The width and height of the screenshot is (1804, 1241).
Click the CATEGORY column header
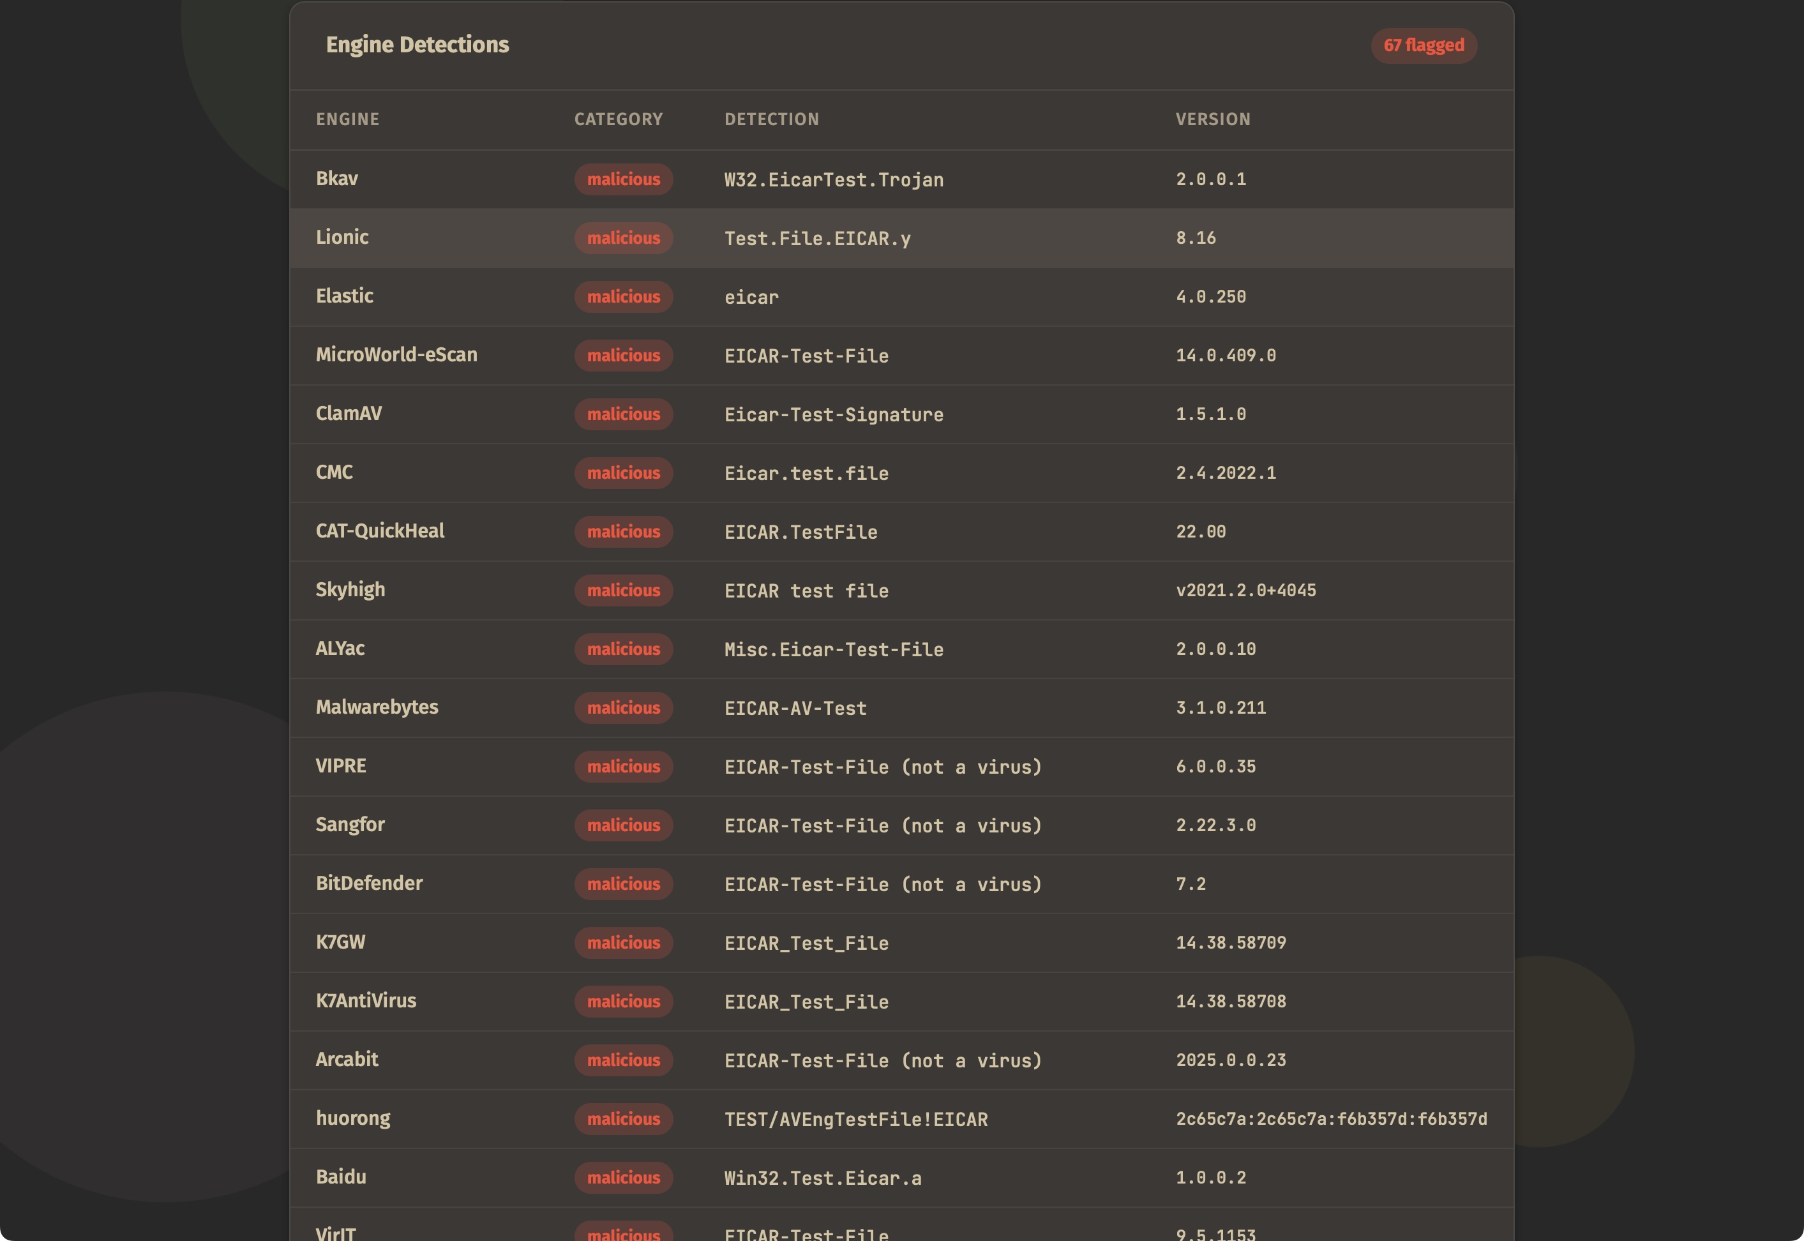pos(618,119)
